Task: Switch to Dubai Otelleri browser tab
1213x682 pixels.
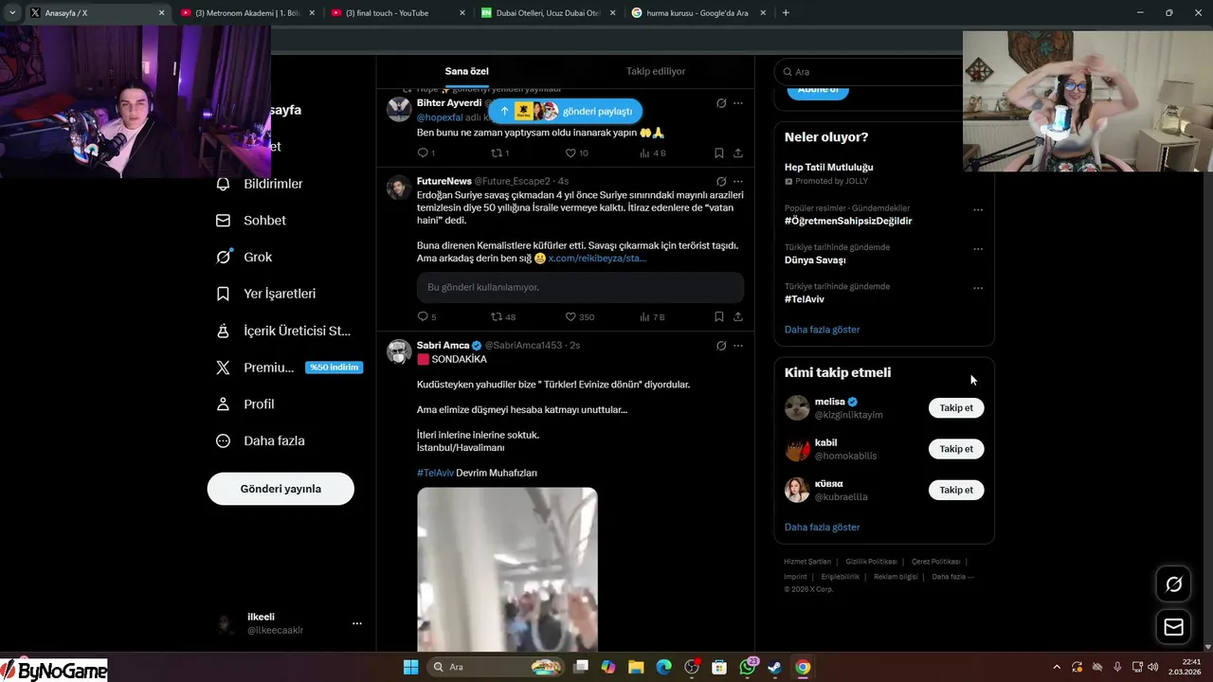Action: (x=549, y=12)
